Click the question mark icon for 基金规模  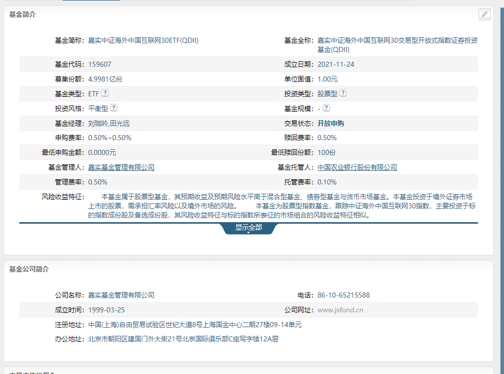click(x=326, y=108)
